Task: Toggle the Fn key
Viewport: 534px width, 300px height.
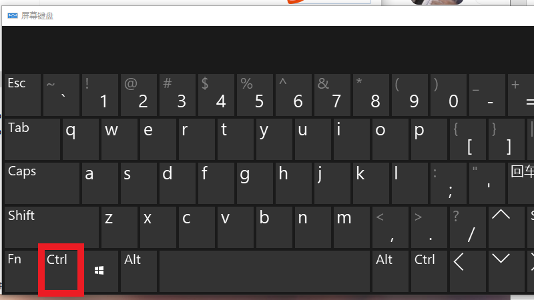Action: [21, 271]
